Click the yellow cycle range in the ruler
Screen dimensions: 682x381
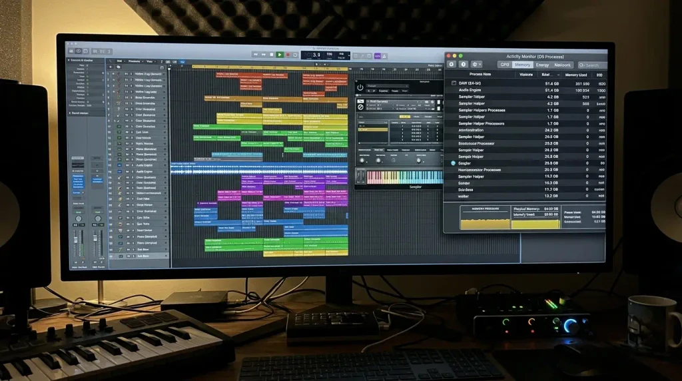point(270,67)
